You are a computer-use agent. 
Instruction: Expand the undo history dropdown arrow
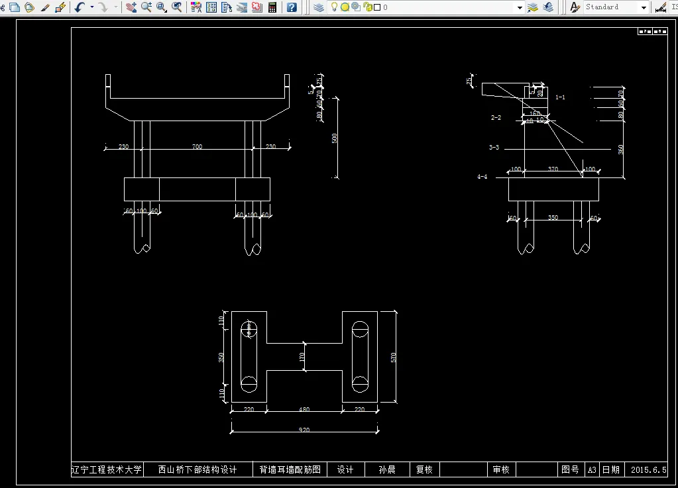[91, 7]
